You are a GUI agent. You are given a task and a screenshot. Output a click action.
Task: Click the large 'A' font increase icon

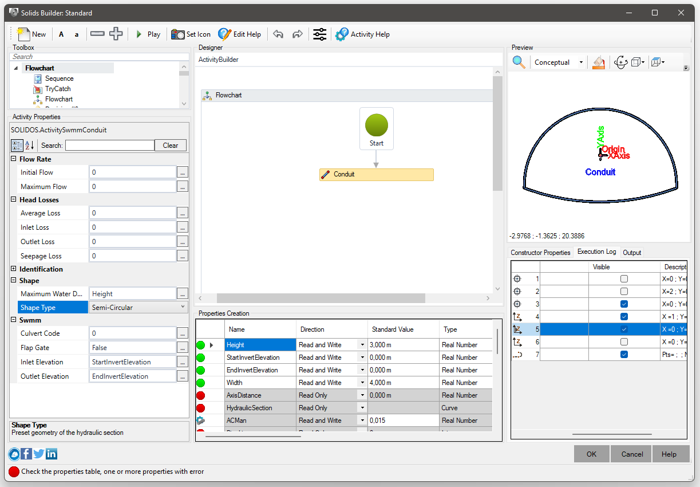pos(61,34)
